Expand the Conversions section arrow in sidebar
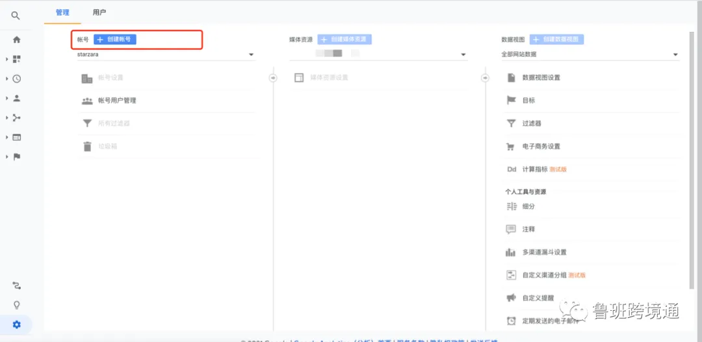The width and height of the screenshot is (702, 342). click(x=7, y=157)
